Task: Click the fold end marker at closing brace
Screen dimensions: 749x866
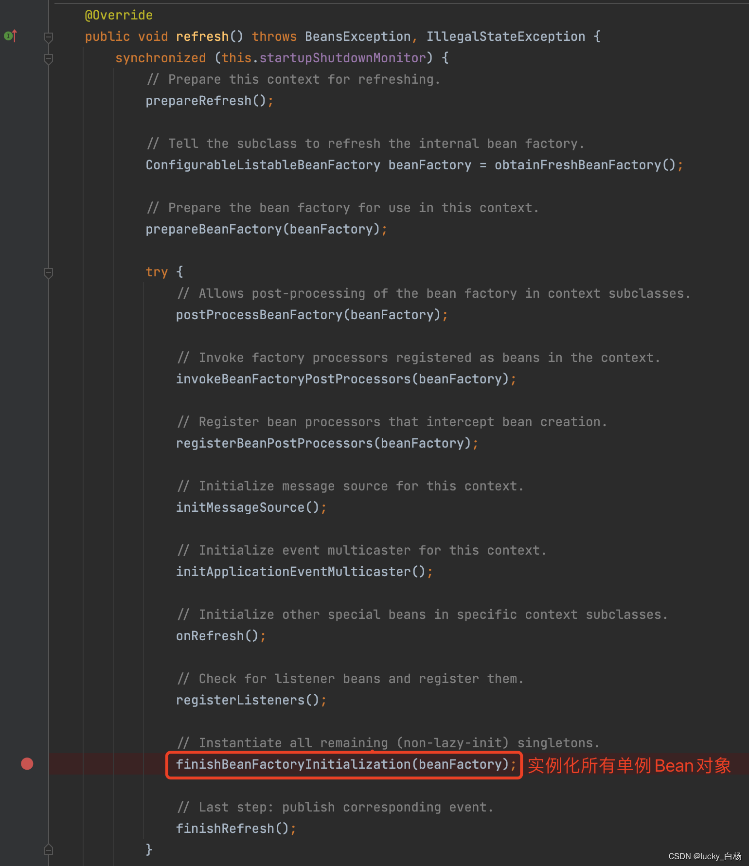Action: coord(49,849)
